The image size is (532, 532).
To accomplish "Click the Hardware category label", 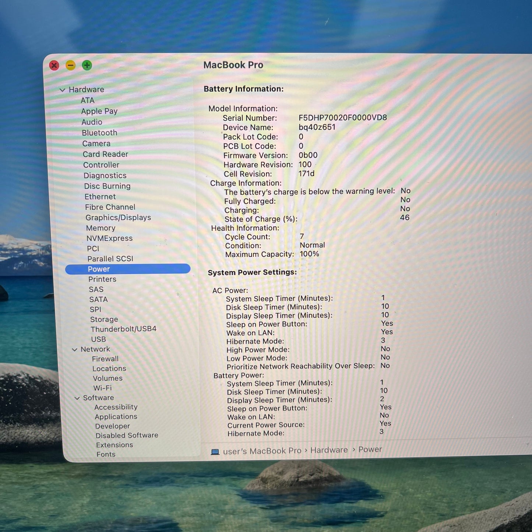I will pyautogui.click(x=87, y=89).
